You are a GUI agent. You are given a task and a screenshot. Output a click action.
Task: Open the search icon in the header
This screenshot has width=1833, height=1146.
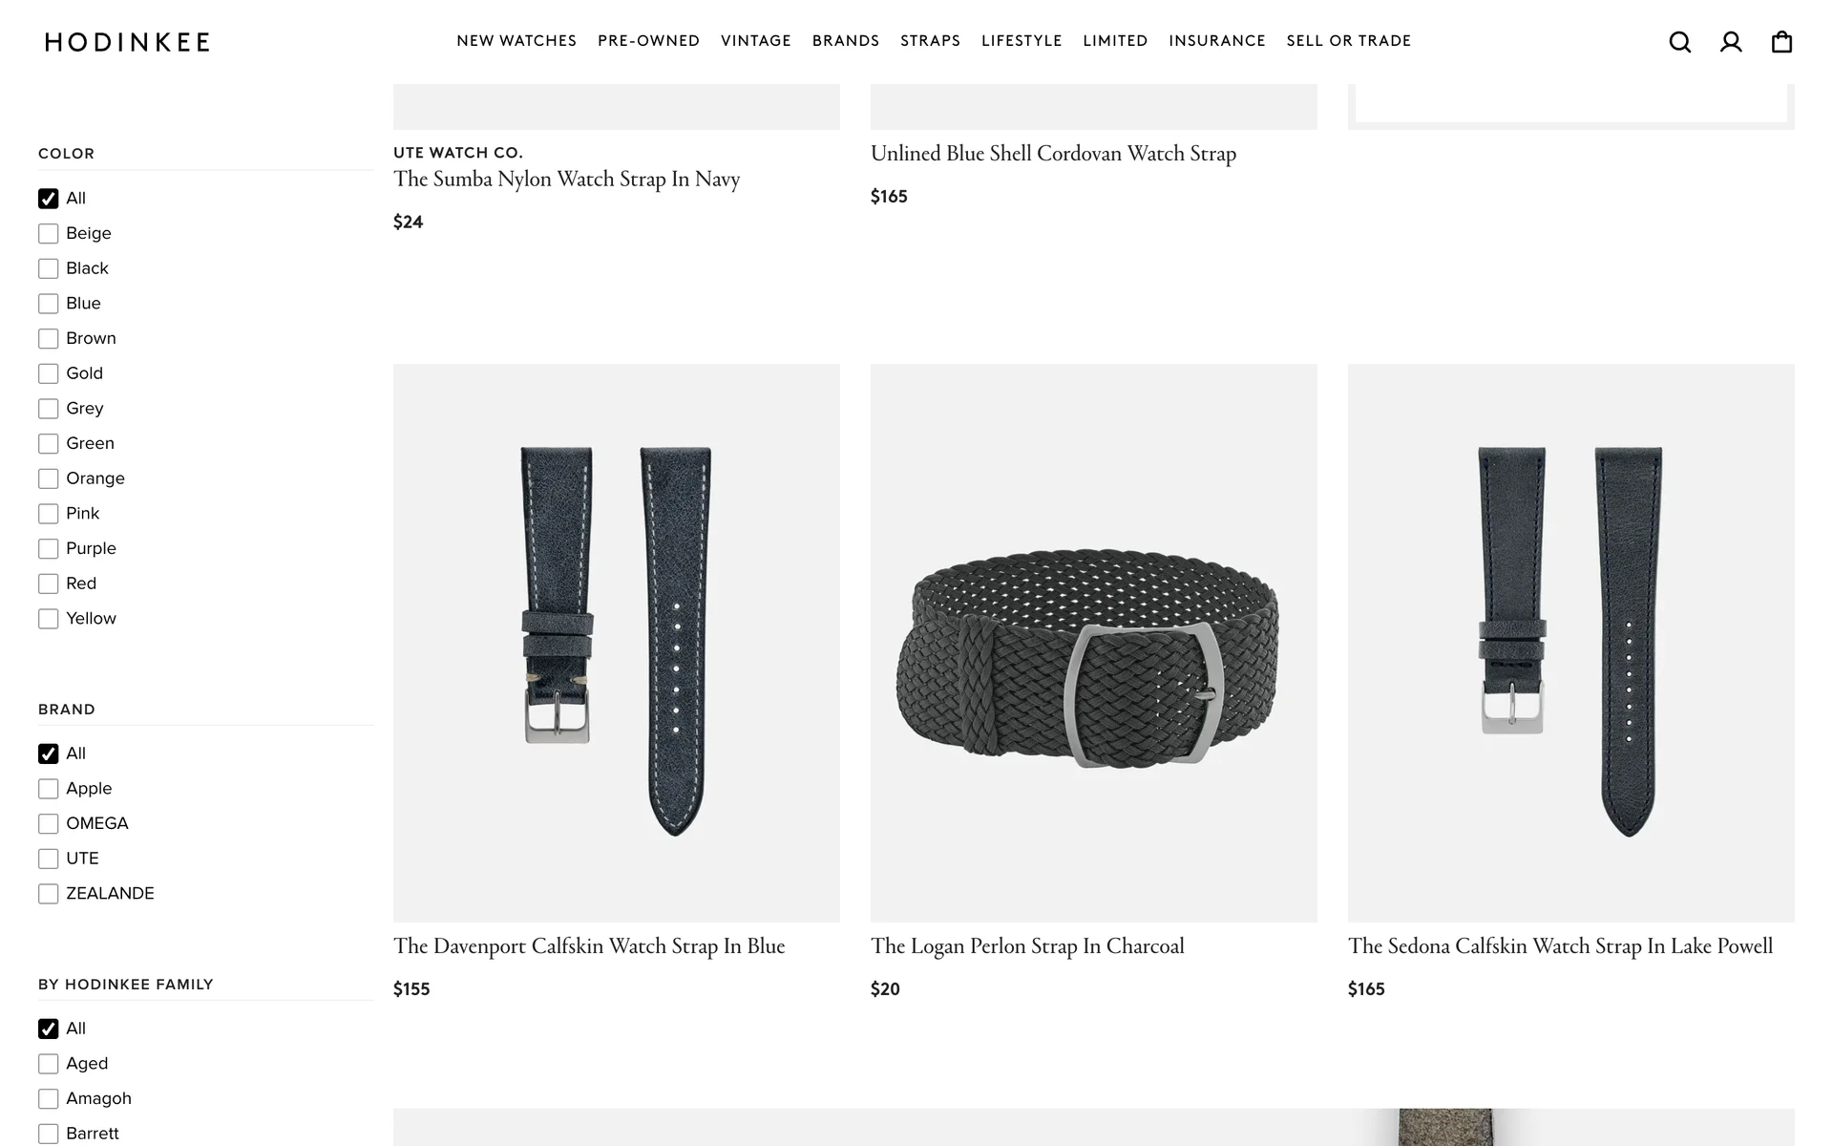point(1679,42)
